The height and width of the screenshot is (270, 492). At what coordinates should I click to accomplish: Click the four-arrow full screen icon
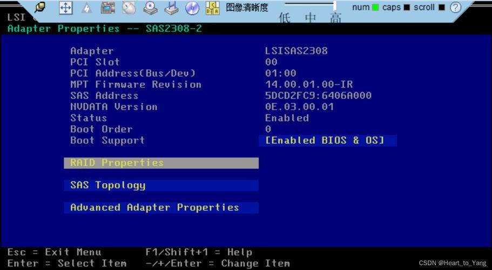[x=65, y=8]
